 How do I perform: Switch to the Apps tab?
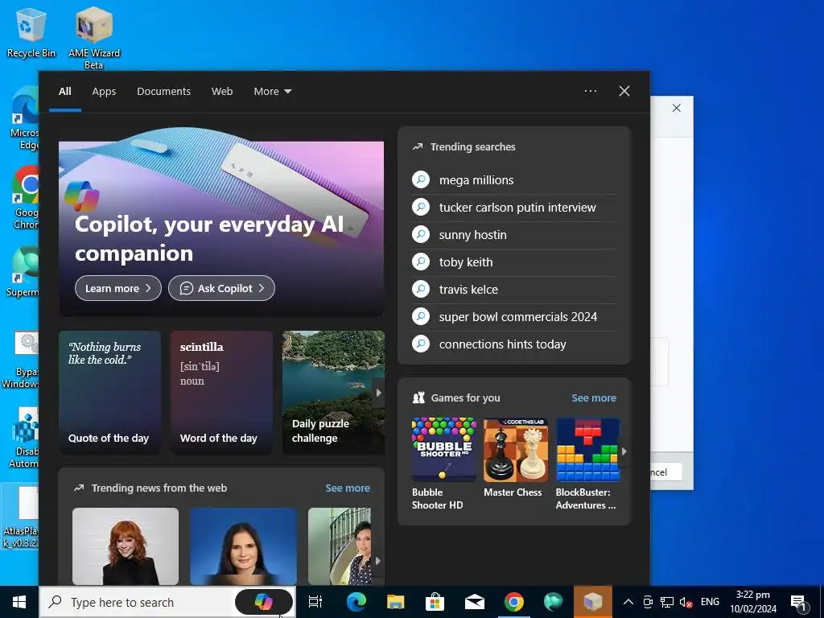tap(104, 92)
